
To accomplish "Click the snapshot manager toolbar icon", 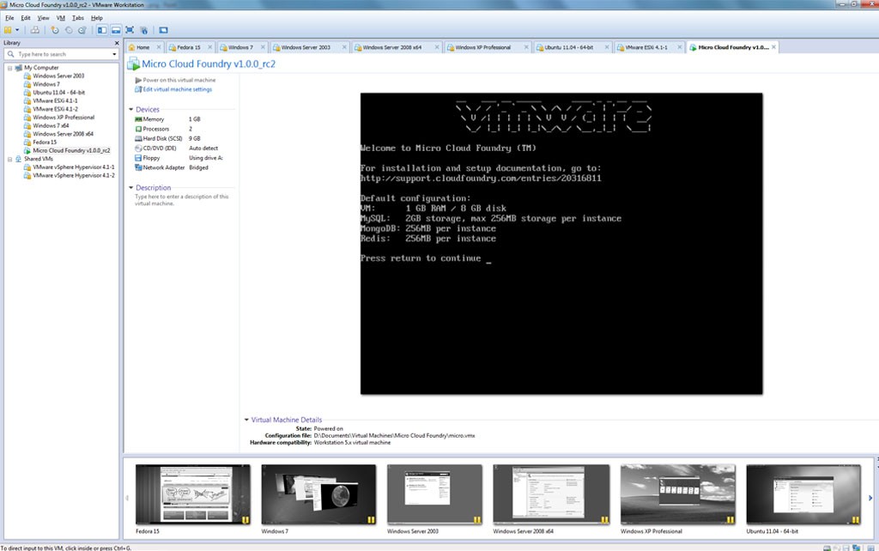I will pyautogui.click(x=82, y=30).
